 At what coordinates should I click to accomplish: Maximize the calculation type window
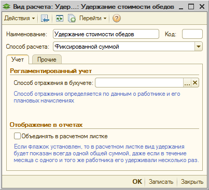191,7
